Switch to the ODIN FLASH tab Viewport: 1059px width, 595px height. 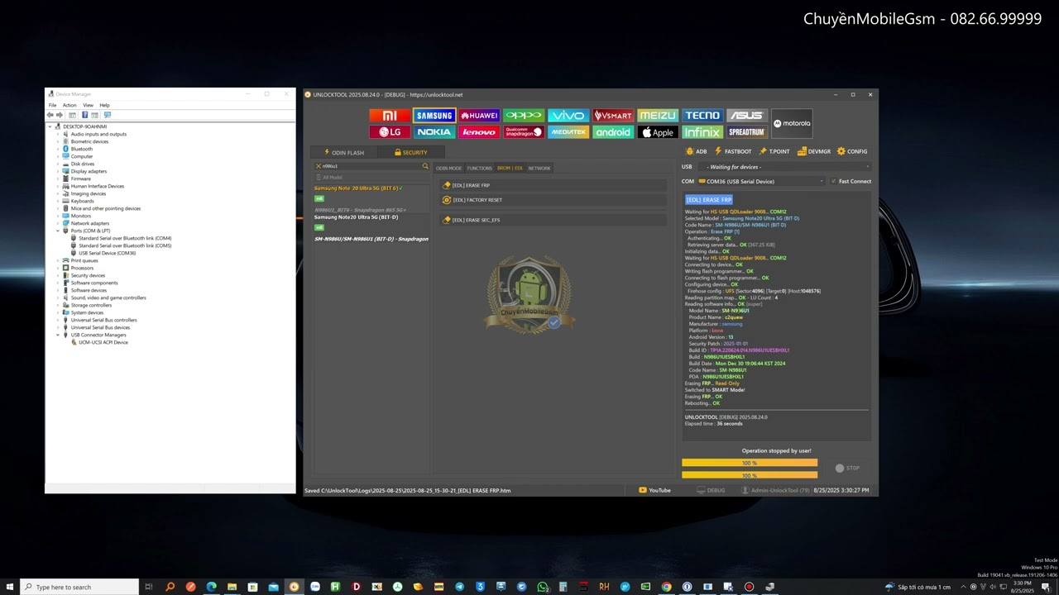(x=343, y=152)
